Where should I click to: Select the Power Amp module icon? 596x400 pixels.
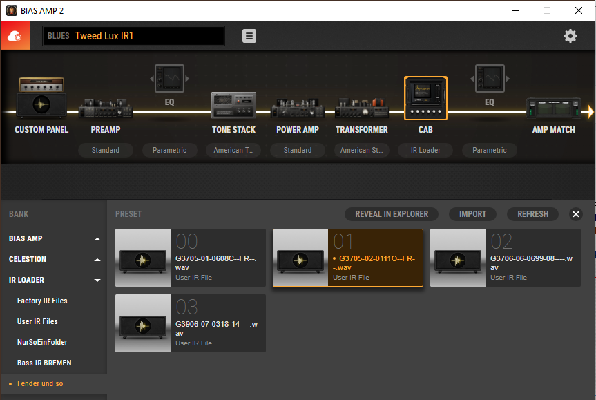(298, 108)
